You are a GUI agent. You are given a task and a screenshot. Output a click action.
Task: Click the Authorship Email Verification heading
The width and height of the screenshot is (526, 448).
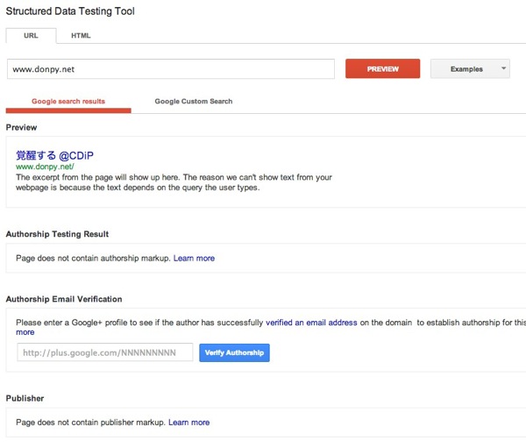point(64,299)
